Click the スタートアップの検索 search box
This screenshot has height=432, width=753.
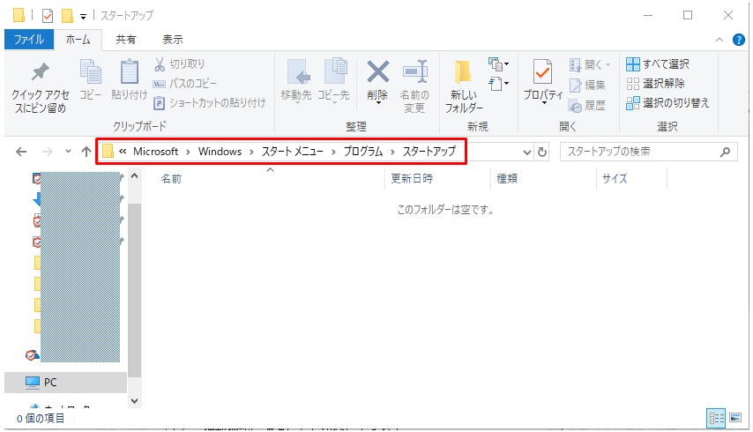coord(648,152)
